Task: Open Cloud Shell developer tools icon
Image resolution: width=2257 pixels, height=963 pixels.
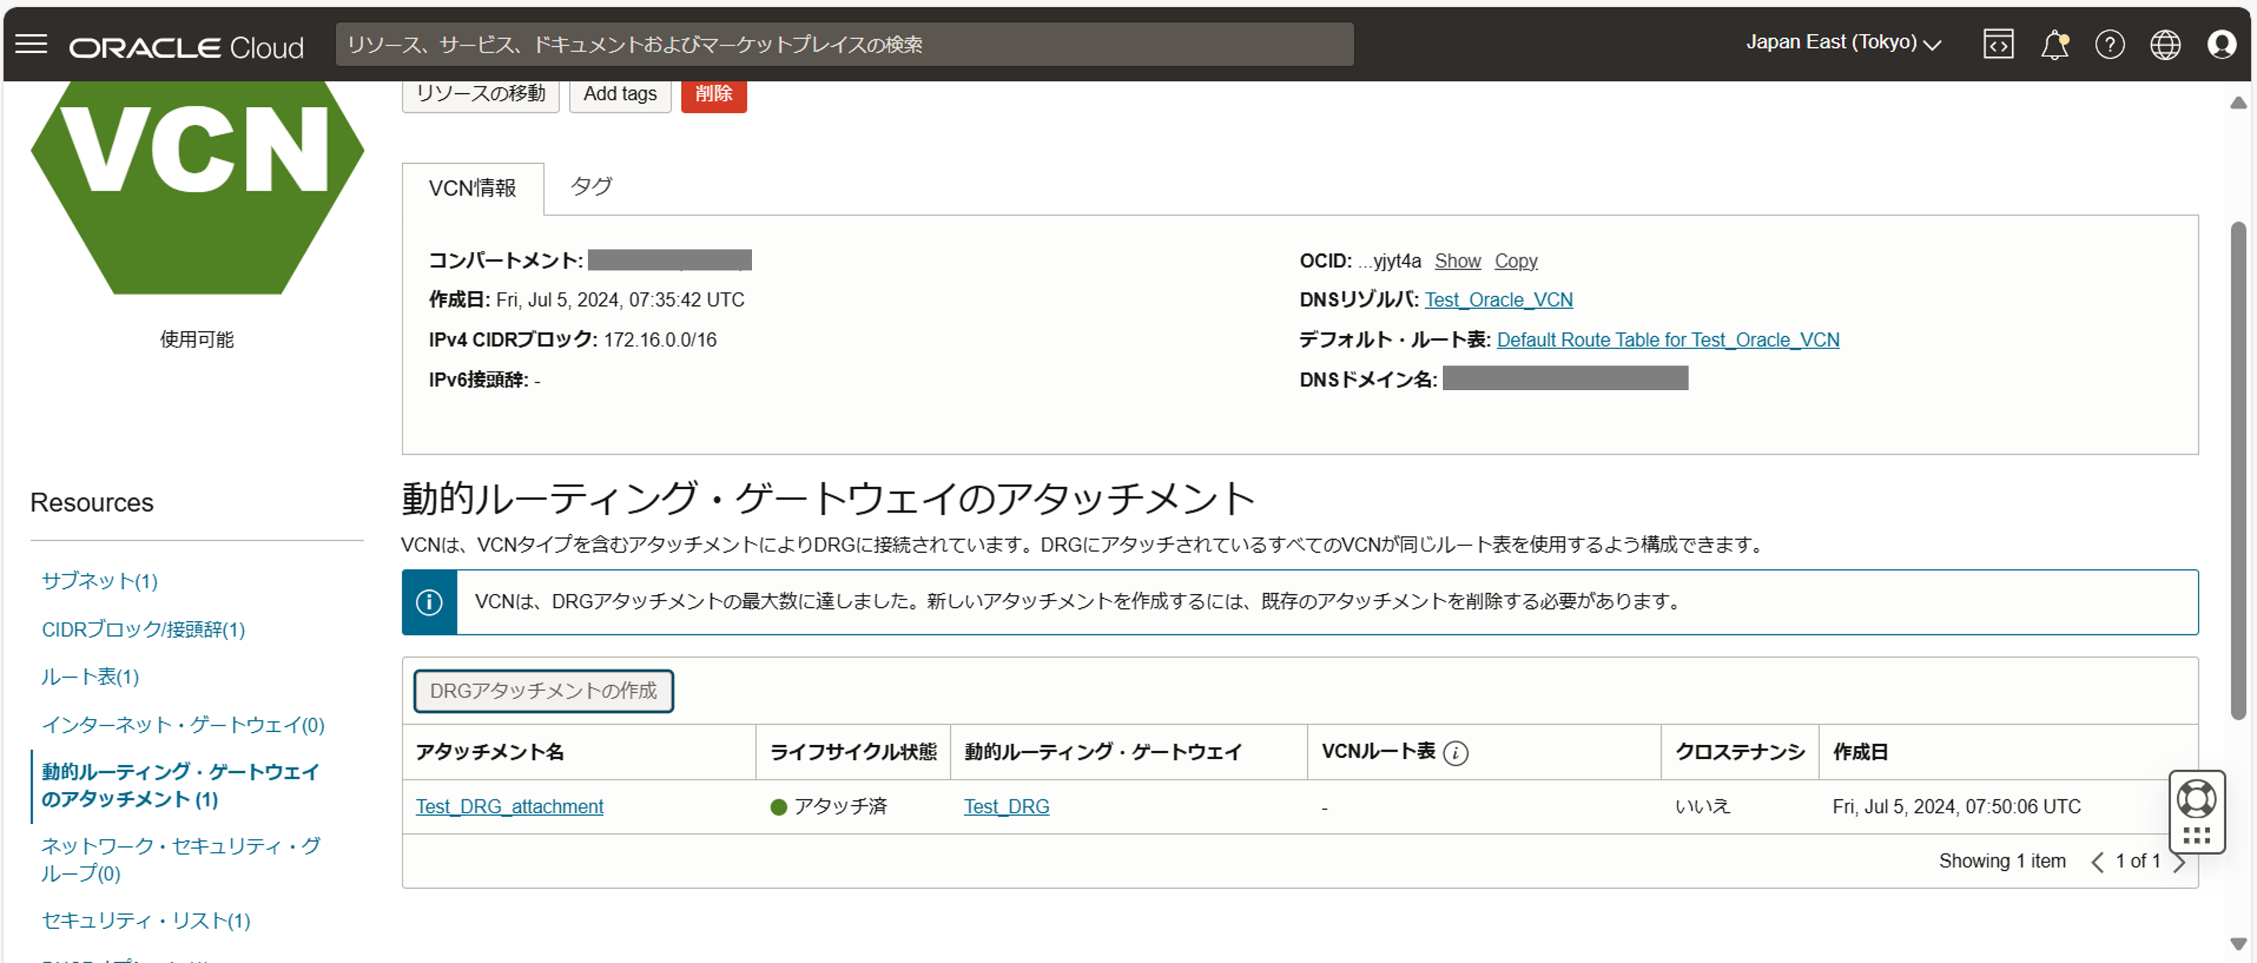Action: coord(1997,45)
